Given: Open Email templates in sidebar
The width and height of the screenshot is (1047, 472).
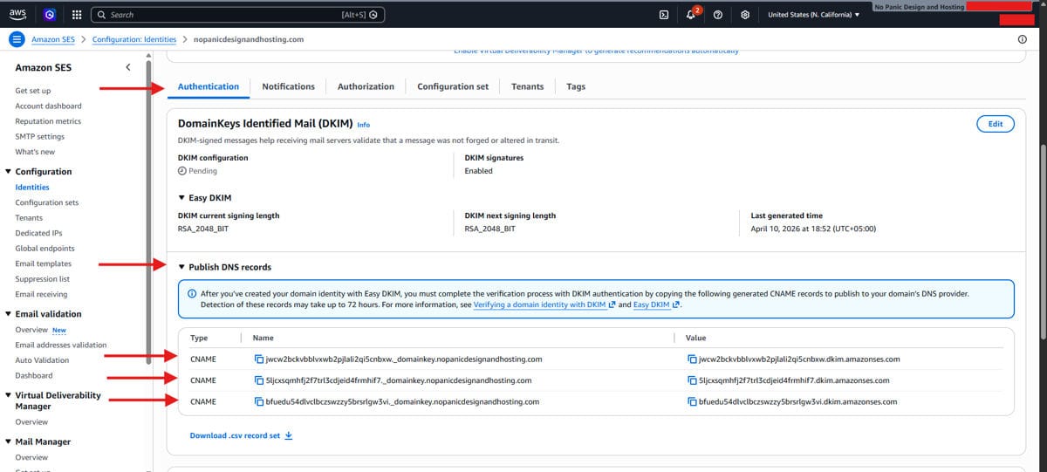Looking at the screenshot, I should tap(43, 263).
